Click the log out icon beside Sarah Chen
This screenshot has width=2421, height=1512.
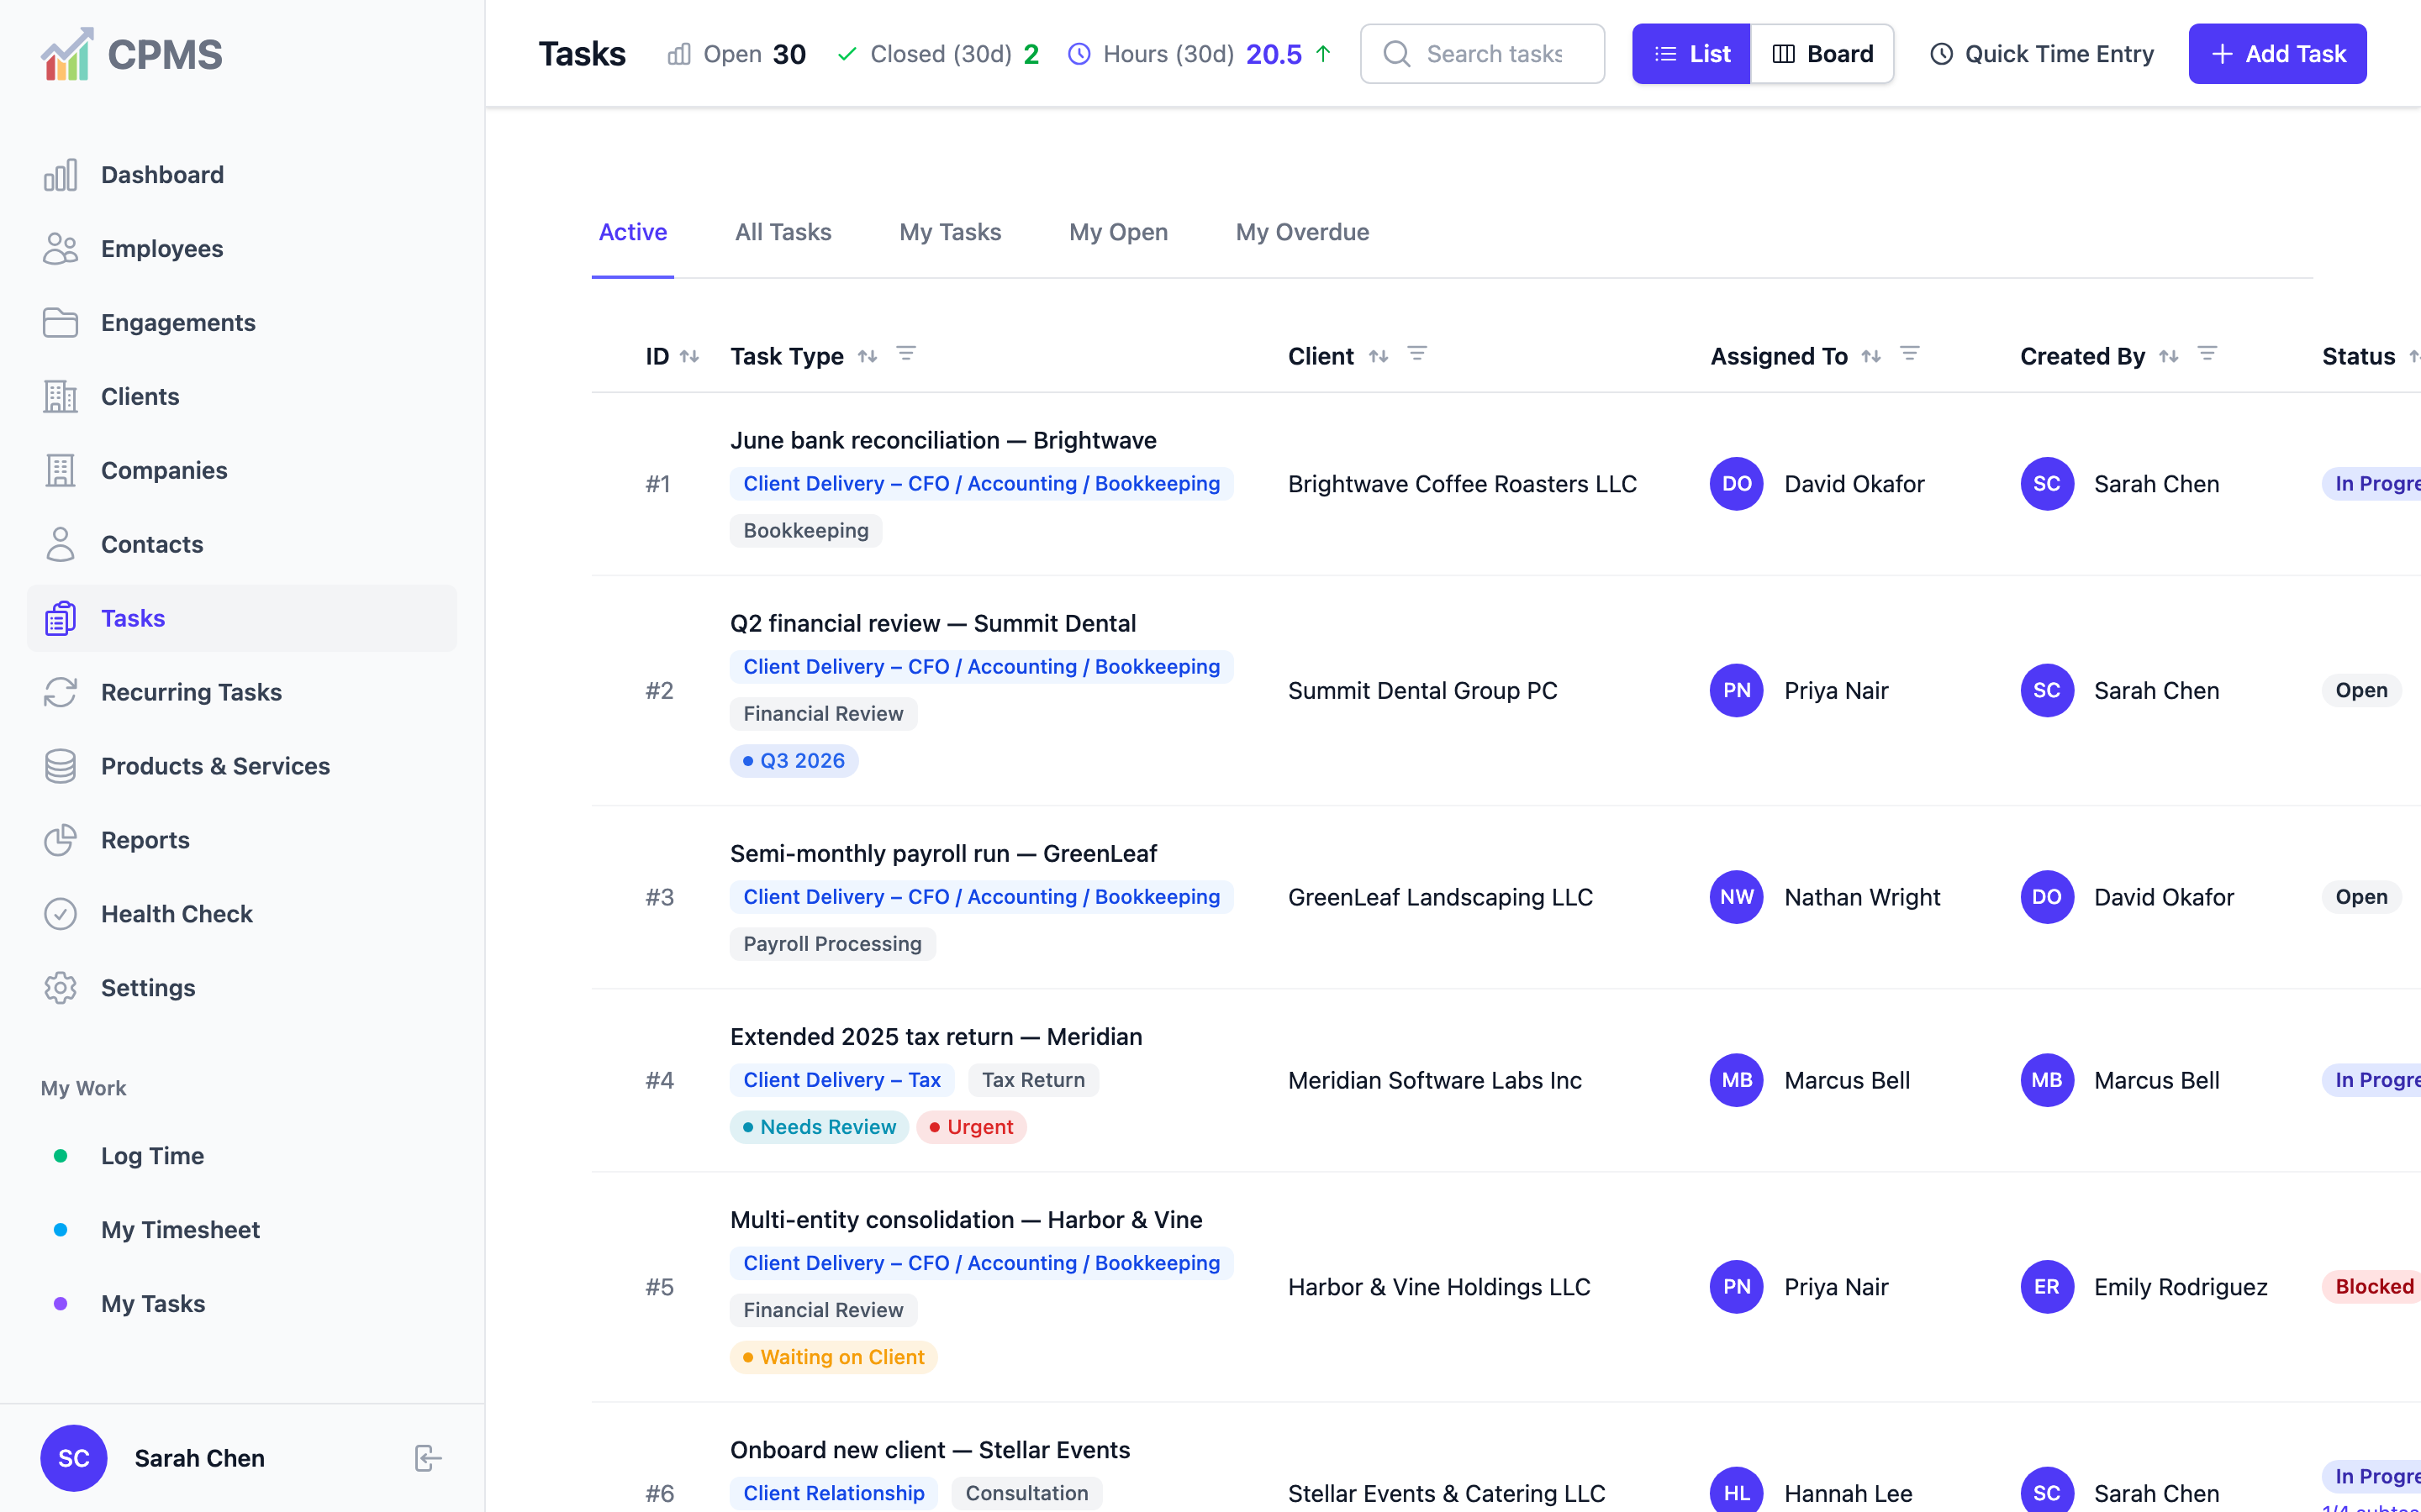point(427,1459)
